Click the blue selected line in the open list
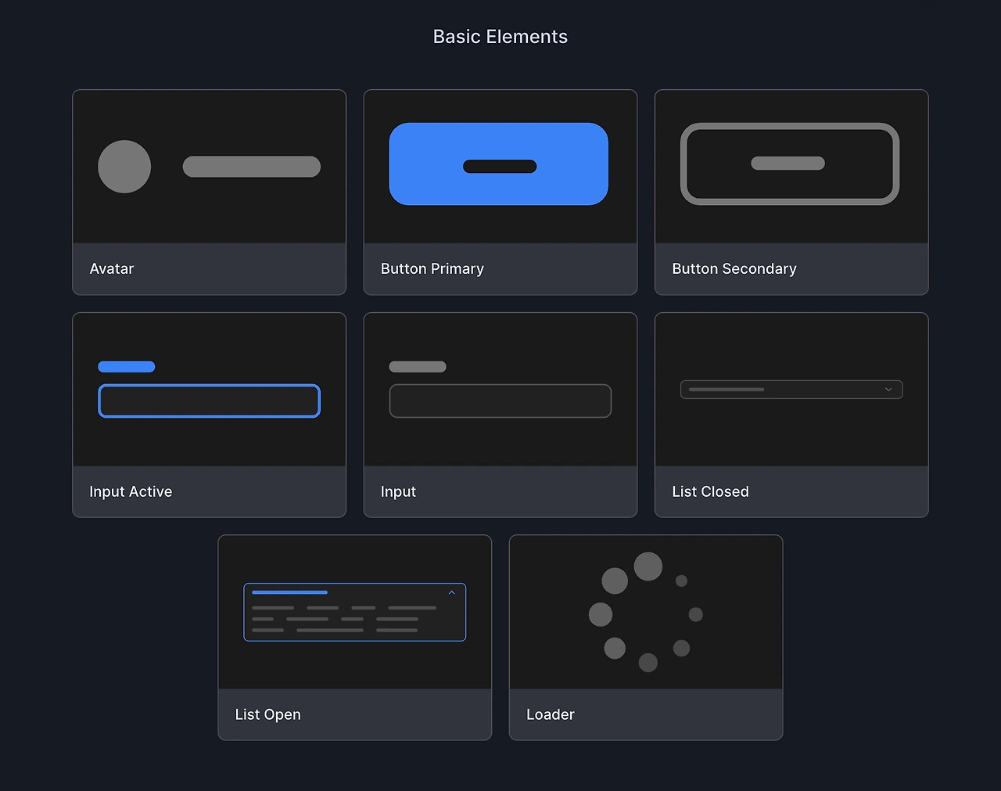This screenshot has width=1001, height=791. [x=289, y=592]
